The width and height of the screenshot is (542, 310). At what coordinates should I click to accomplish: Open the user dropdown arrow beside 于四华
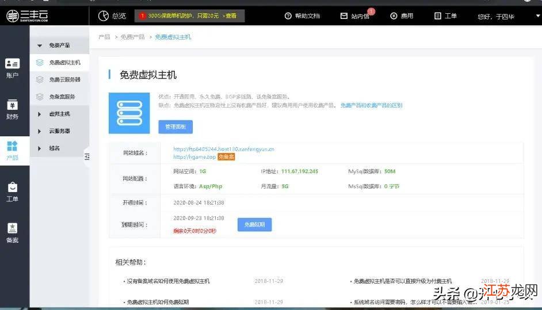tap(538, 16)
